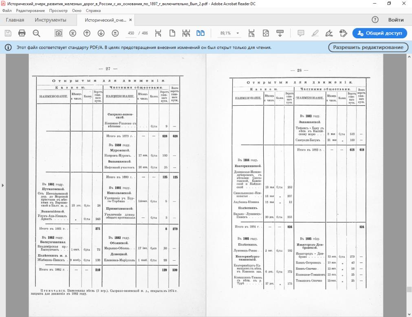Close the Исторический_оче... document tab
The image size is (412, 317).
pyautogui.click(x=130, y=20)
